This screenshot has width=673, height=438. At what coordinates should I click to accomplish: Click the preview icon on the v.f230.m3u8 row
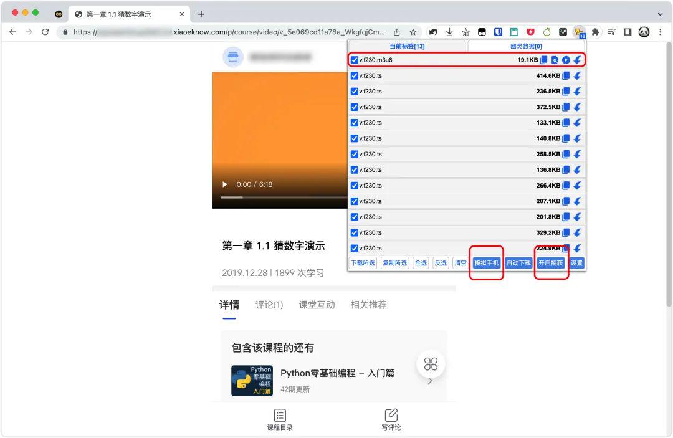pos(555,60)
